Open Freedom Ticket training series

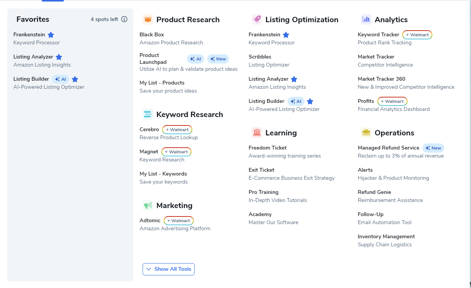point(268,148)
